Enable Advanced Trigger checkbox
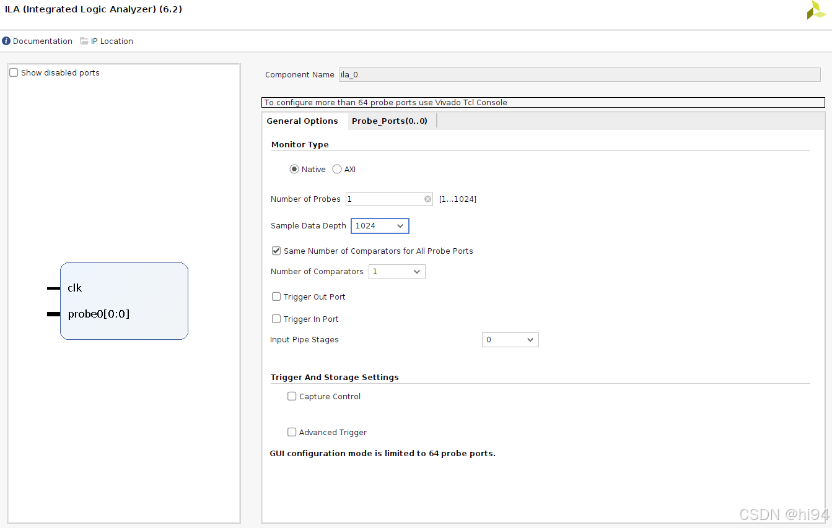Viewport: 832px width, 528px height. point(292,432)
